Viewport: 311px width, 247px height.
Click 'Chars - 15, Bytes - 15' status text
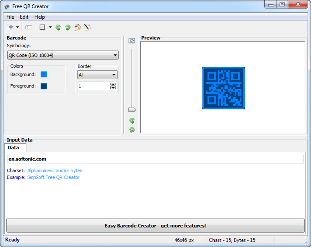pos(232,240)
